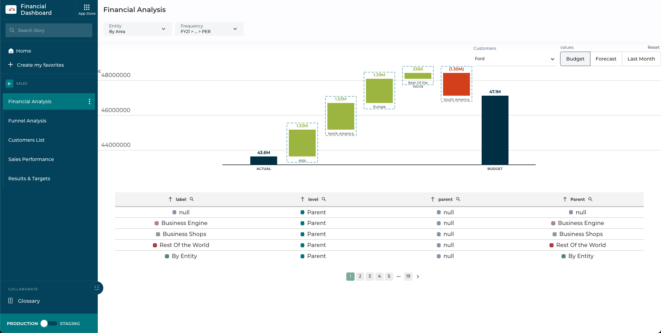661x333 pixels.
Task: Flip the Production/Staging switch to Staging
Action: tap(49, 323)
